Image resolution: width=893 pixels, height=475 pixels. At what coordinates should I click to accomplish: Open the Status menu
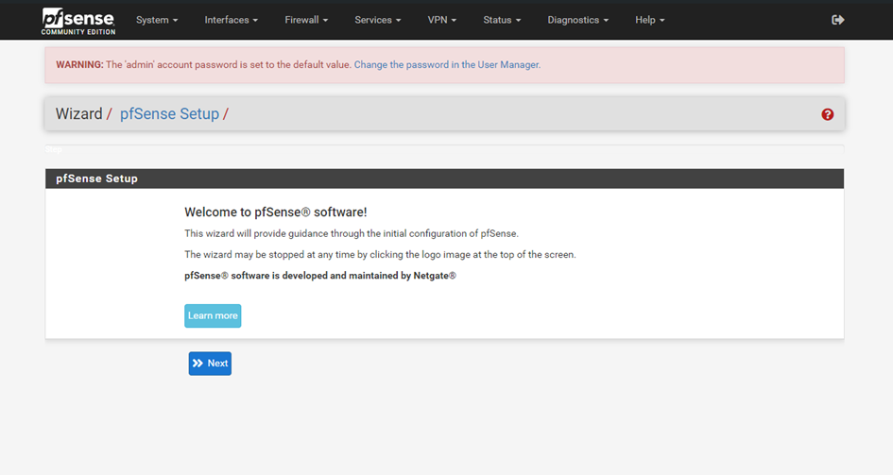(x=502, y=20)
